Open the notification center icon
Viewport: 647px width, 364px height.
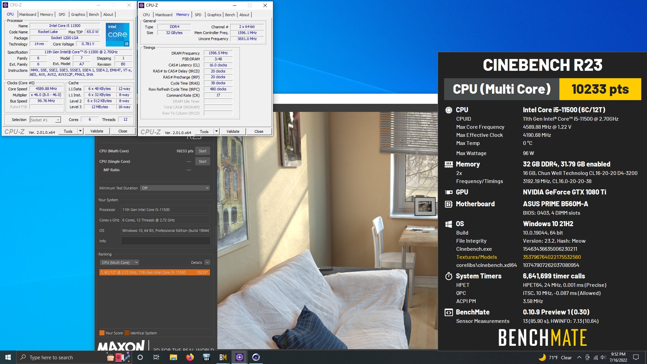tap(636, 357)
